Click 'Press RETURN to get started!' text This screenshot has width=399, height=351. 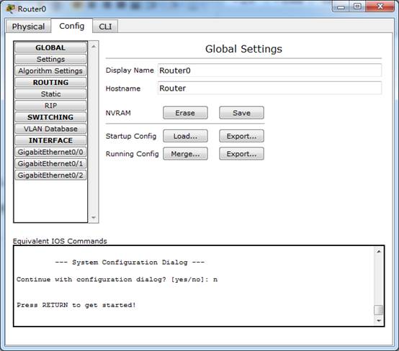pyautogui.click(x=76, y=305)
